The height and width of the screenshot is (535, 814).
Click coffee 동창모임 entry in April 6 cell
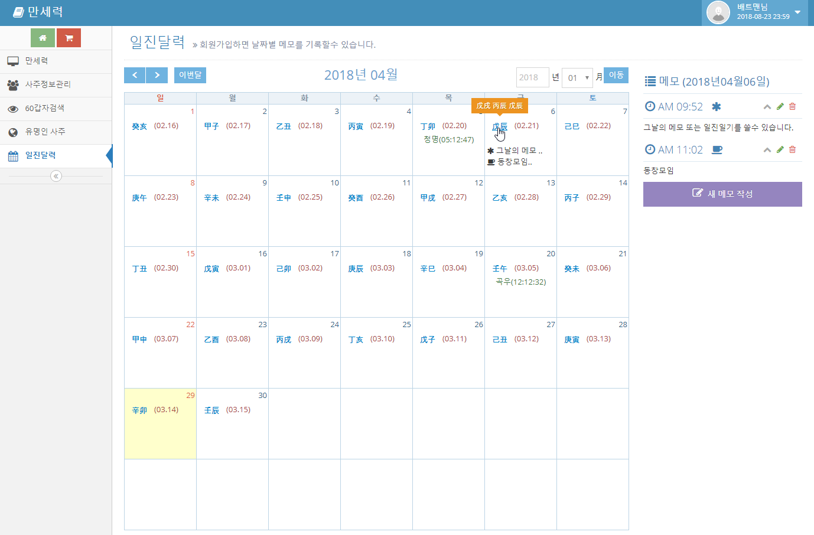coord(510,162)
